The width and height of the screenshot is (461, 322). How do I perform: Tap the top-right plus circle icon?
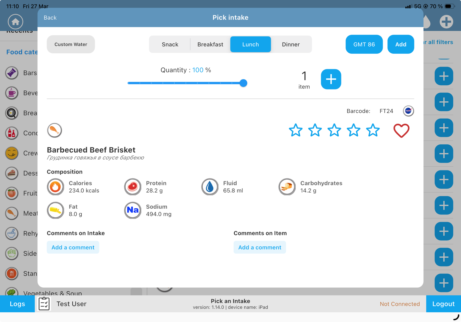click(x=446, y=22)
